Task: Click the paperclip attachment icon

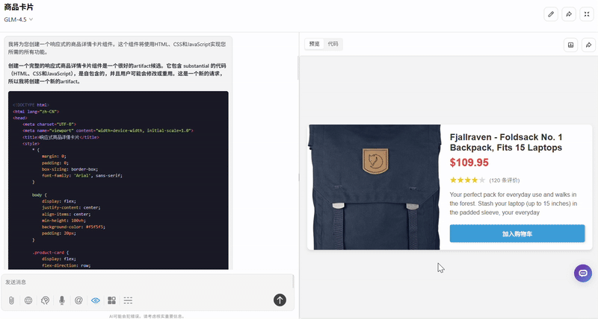Action: 11,300
